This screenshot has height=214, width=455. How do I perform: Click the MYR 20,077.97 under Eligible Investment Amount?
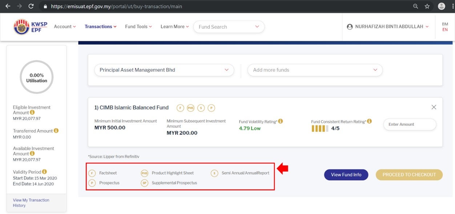[27, 119]
